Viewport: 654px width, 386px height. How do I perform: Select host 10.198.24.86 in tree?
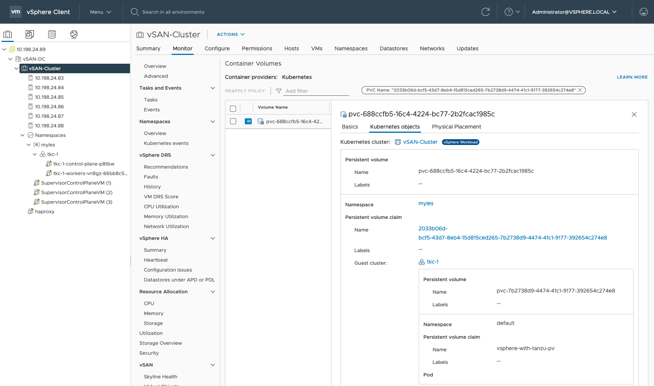click(49, 106)
